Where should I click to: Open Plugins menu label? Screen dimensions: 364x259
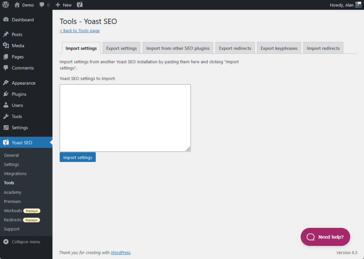[19, 94]
